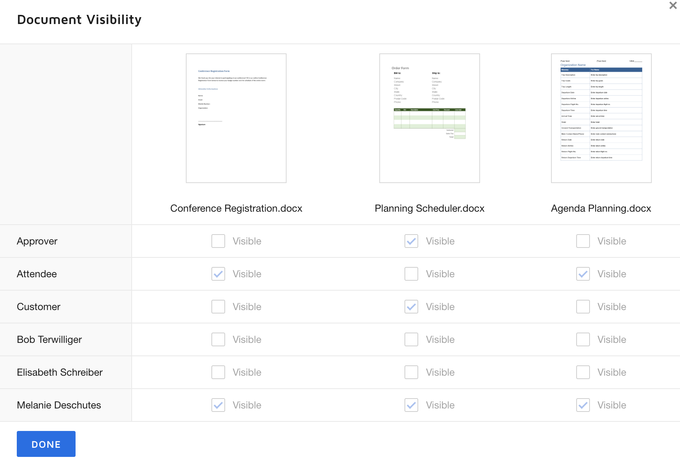Disable Planning Scheduler visibility for Approver
Screen dimensions: 680x463
411,241
